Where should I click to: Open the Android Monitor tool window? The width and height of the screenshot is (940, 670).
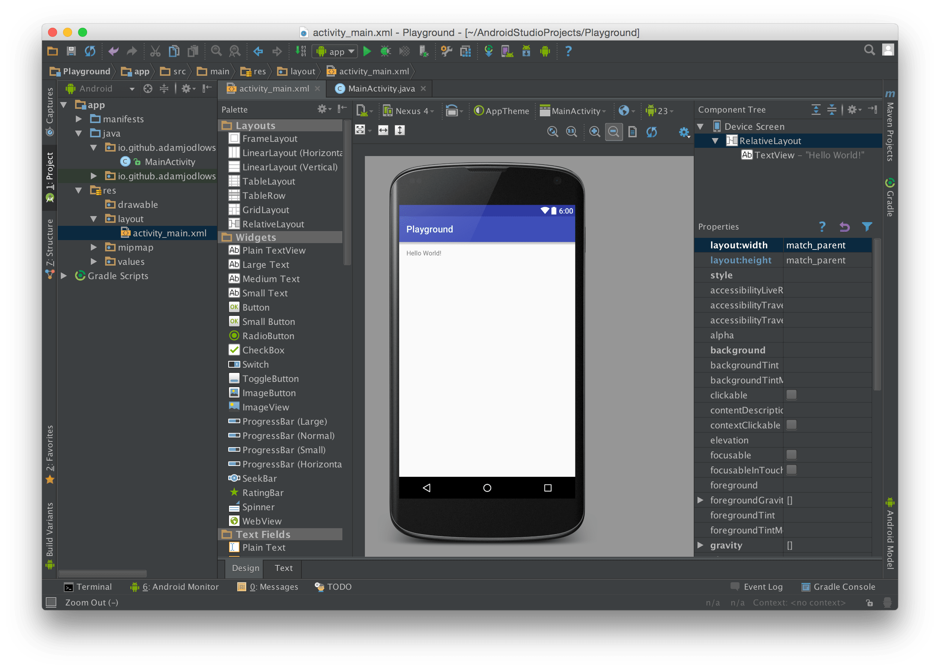(174, 587)
